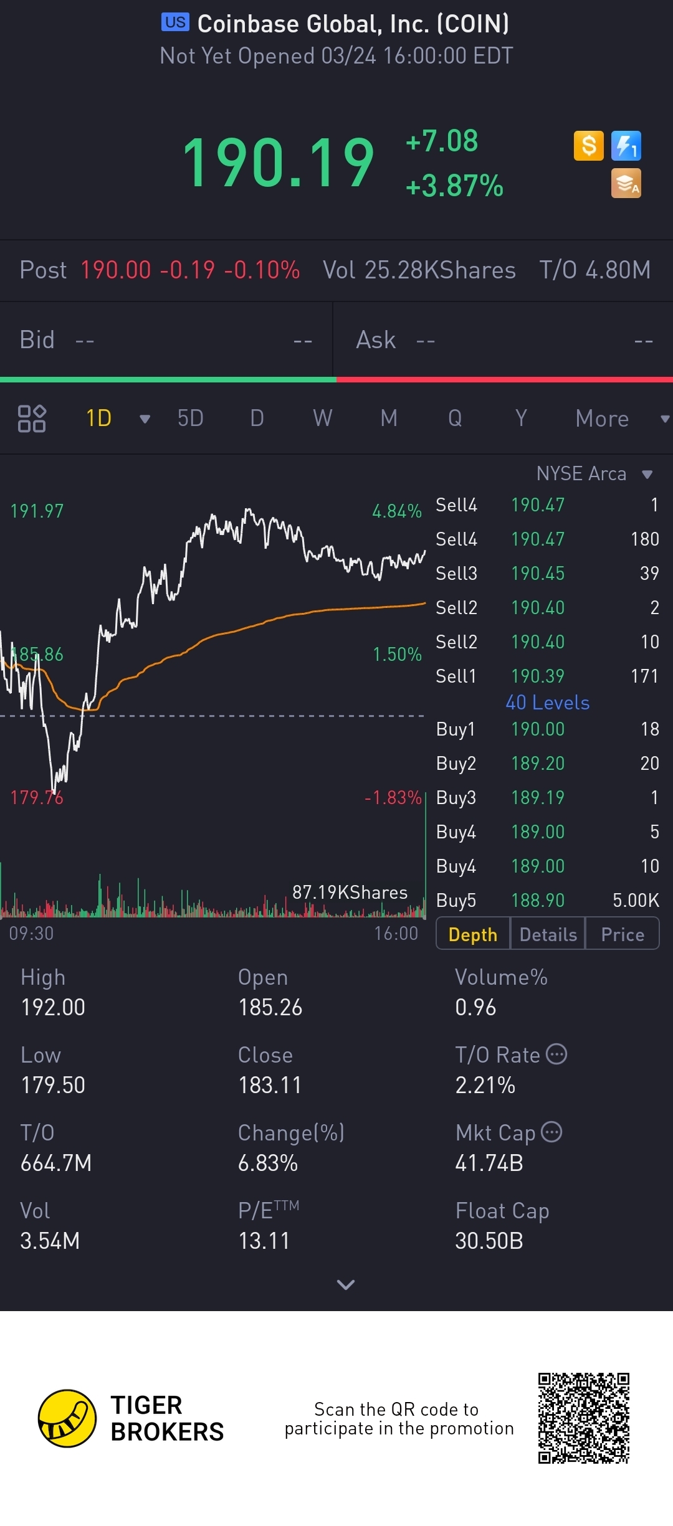Tap the Tiger Brokers logo
This screenshot has height=1526, width=673.
point(131,1418)
